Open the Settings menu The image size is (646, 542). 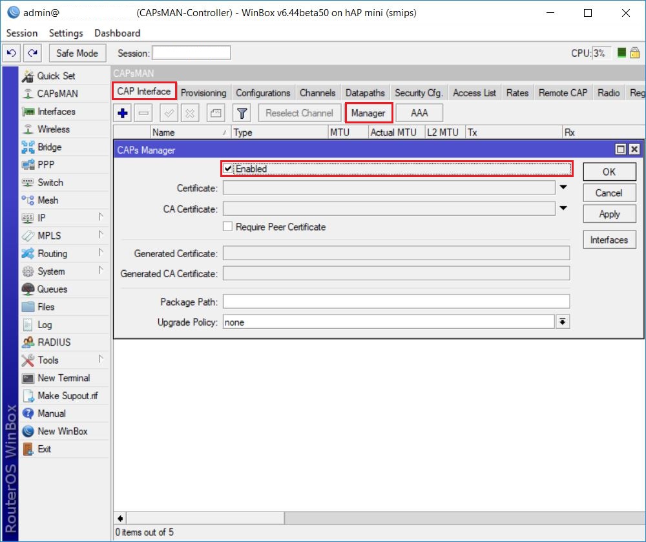[66, 33]
